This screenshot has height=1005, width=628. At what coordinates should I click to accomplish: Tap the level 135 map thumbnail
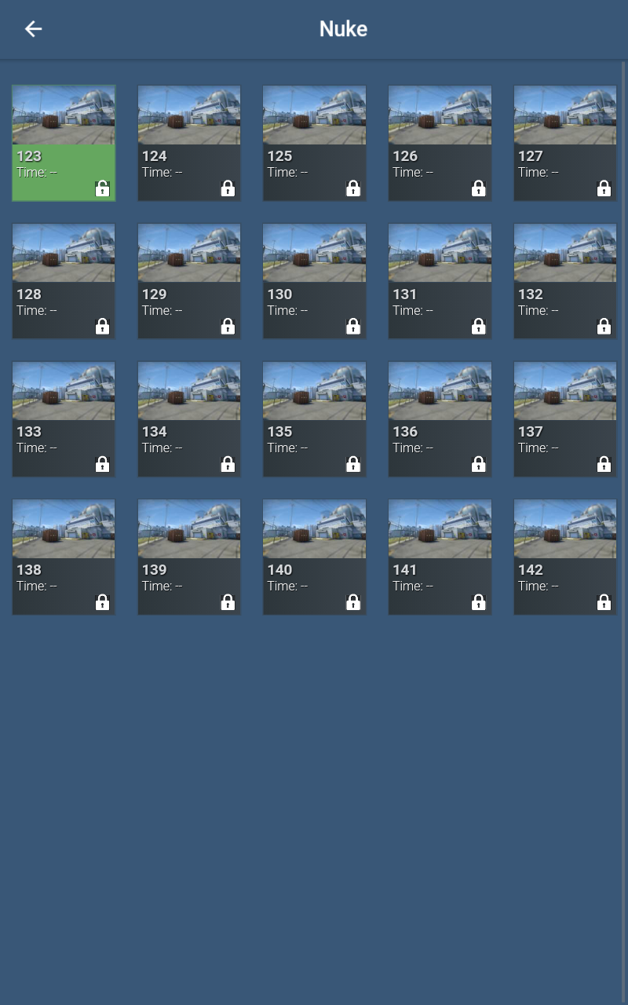coord(314,391)
